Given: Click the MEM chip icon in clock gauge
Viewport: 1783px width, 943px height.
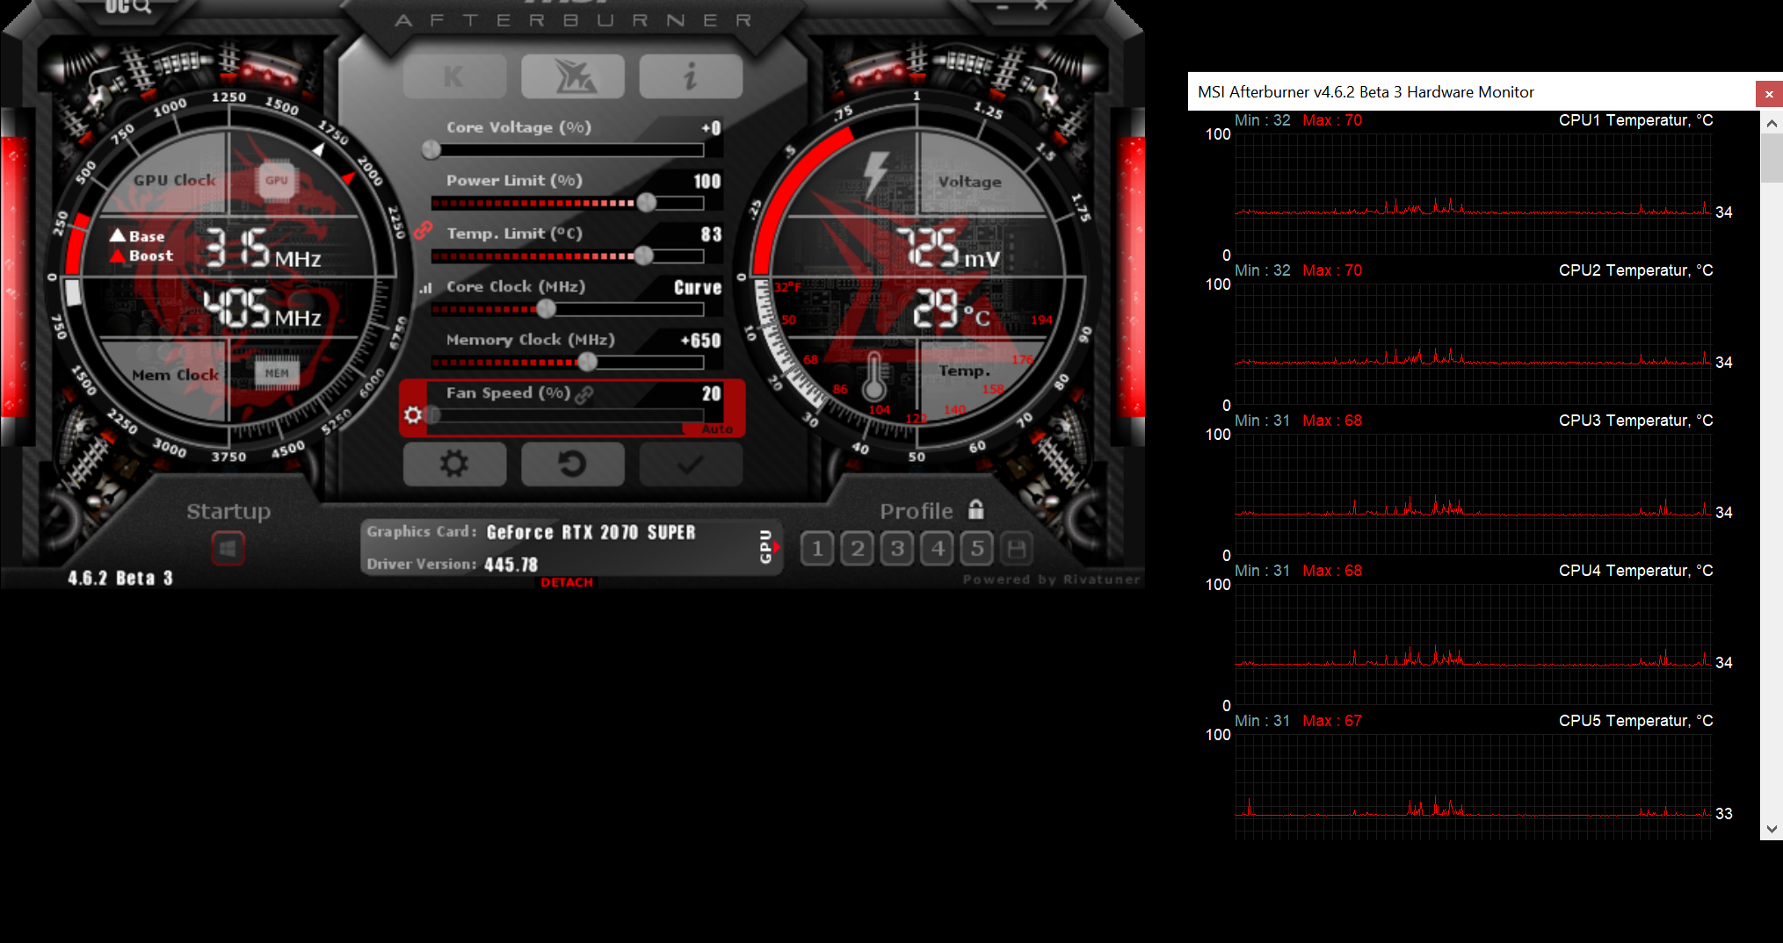Looking at the screenshot, I should point(277,373).
